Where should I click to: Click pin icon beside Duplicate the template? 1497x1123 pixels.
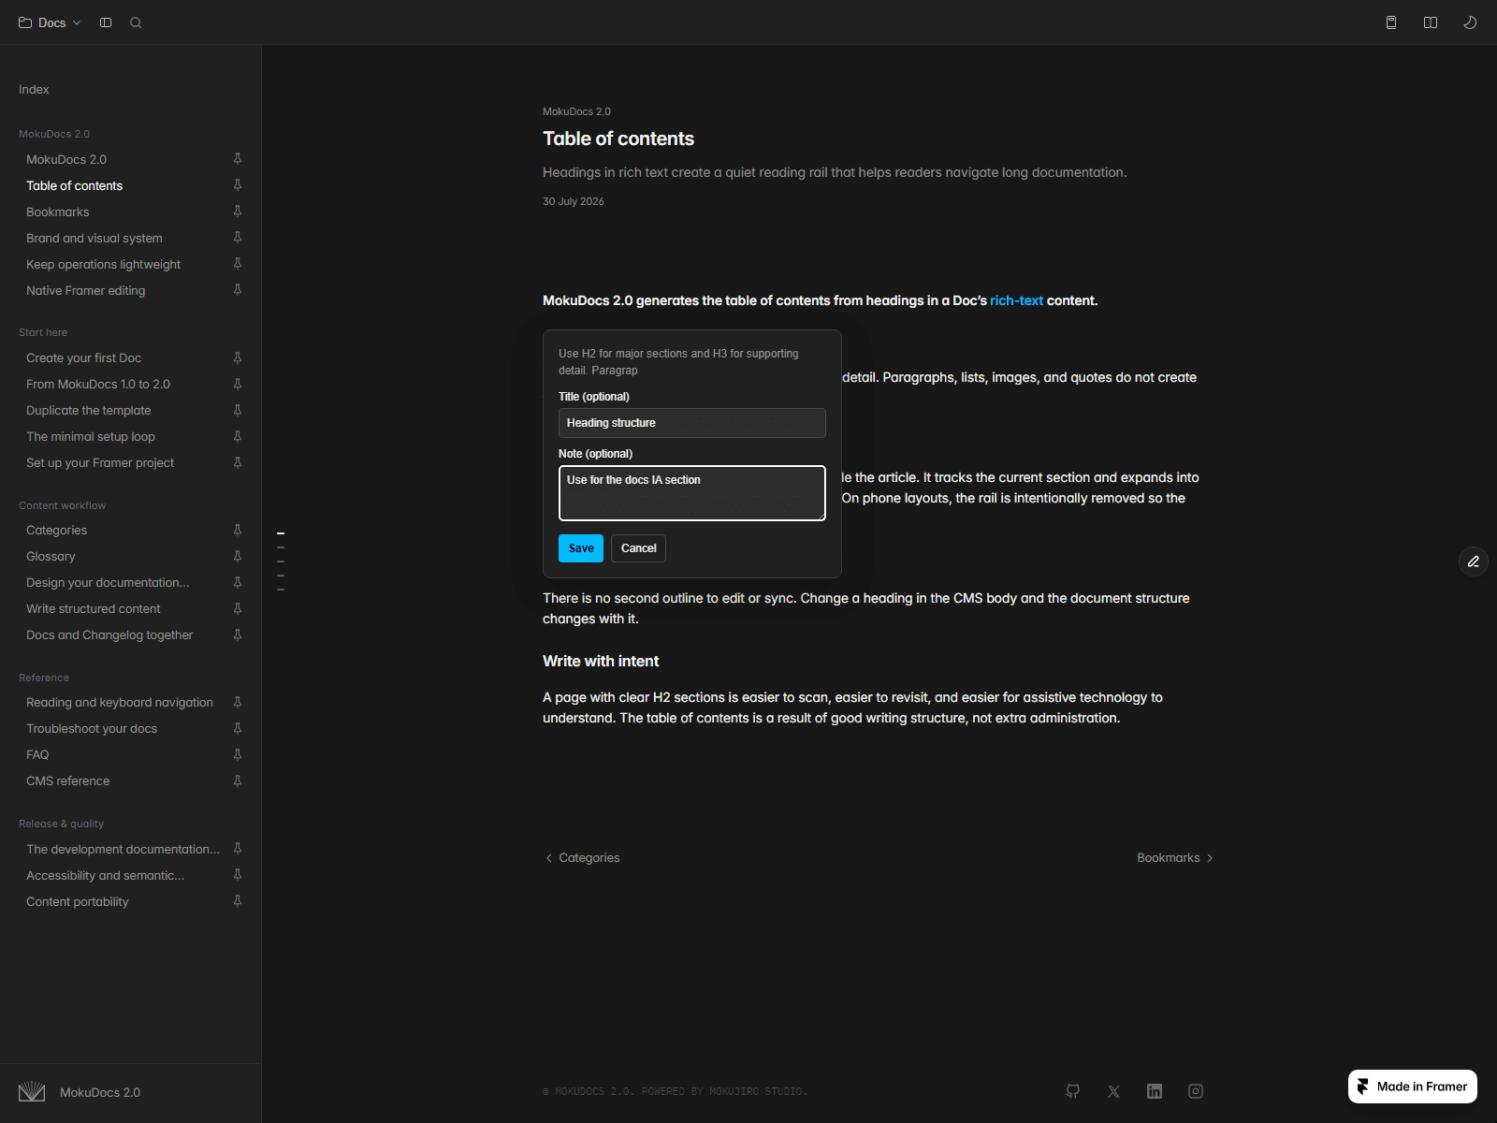pos(238,410)
